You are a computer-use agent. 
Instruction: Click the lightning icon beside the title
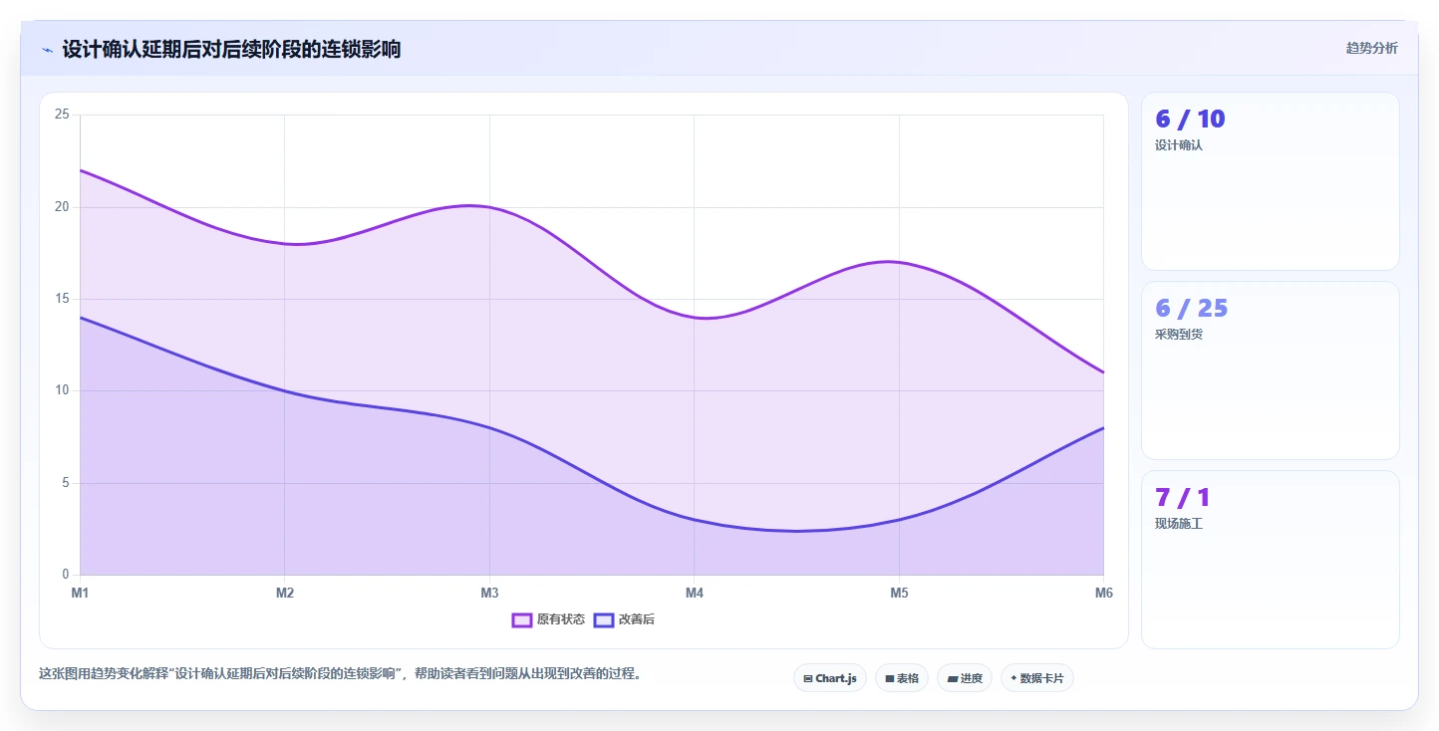tap(47, 50)
